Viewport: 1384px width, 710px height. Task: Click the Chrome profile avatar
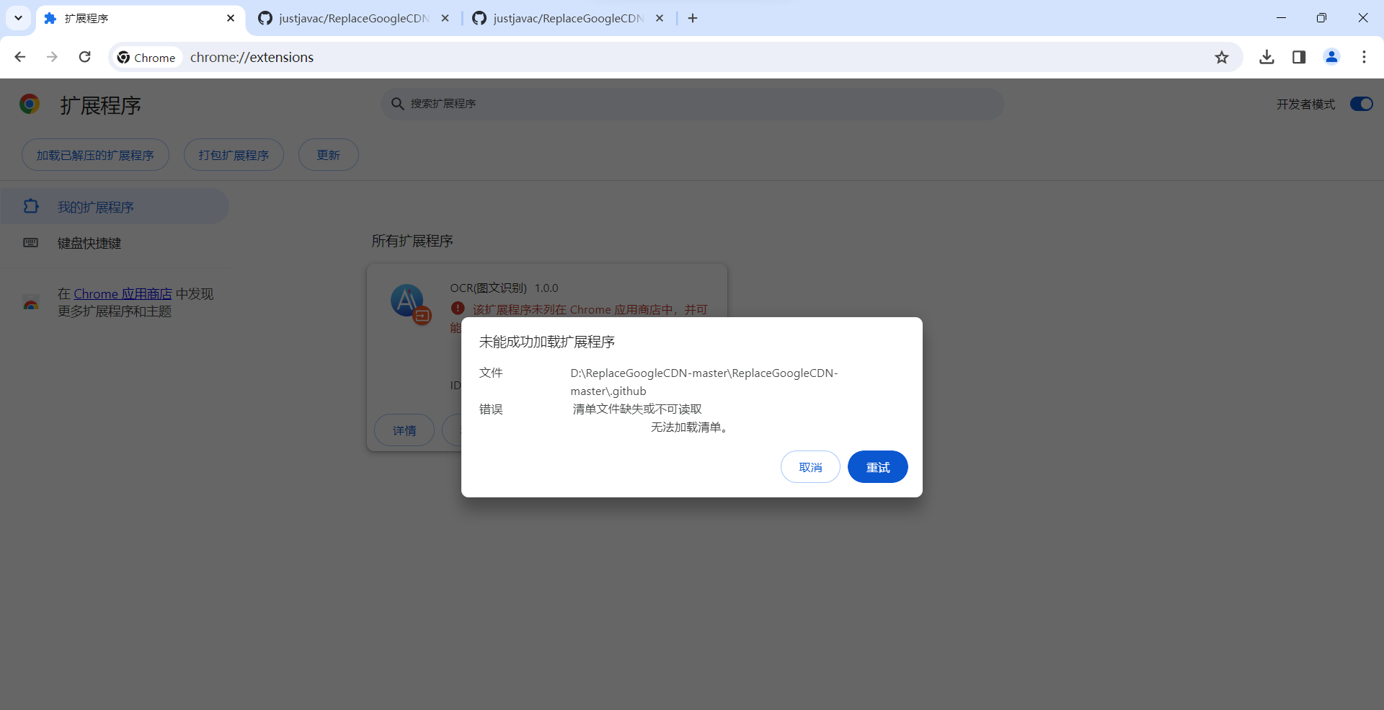click(1331, 57)
